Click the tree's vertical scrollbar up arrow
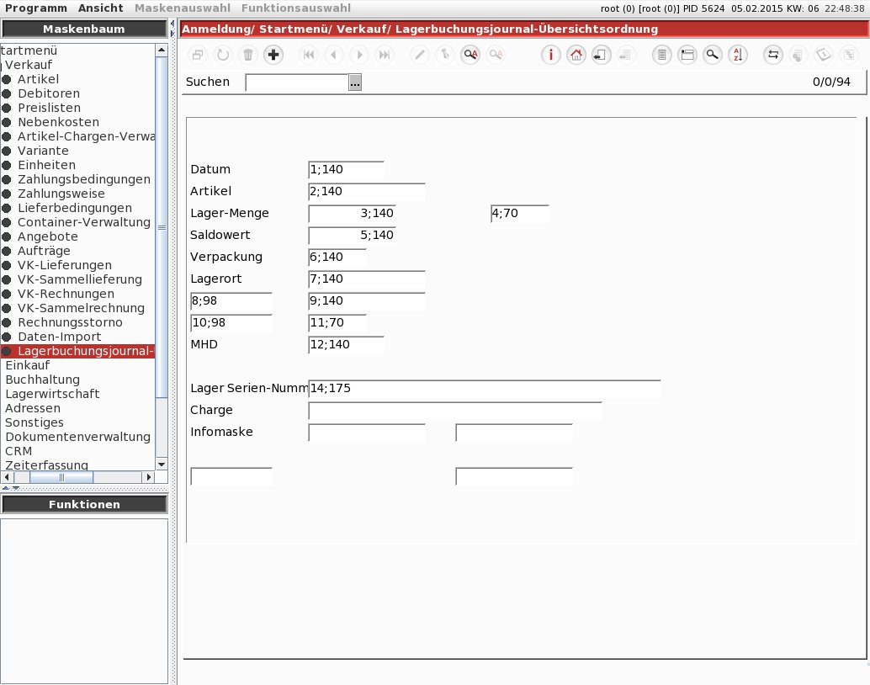The width and height of the screenshot is (870, 685). (x=162, y=50)
